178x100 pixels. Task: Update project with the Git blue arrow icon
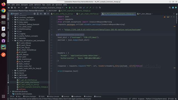84,7
